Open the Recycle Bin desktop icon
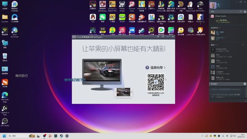247x139 pixels. pyautogui.click(x=5, y=57)
